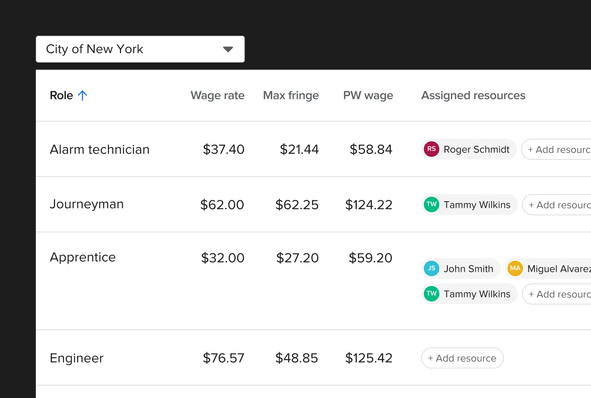
Task: Click the Max fringe column header
Action: point(291,95)
